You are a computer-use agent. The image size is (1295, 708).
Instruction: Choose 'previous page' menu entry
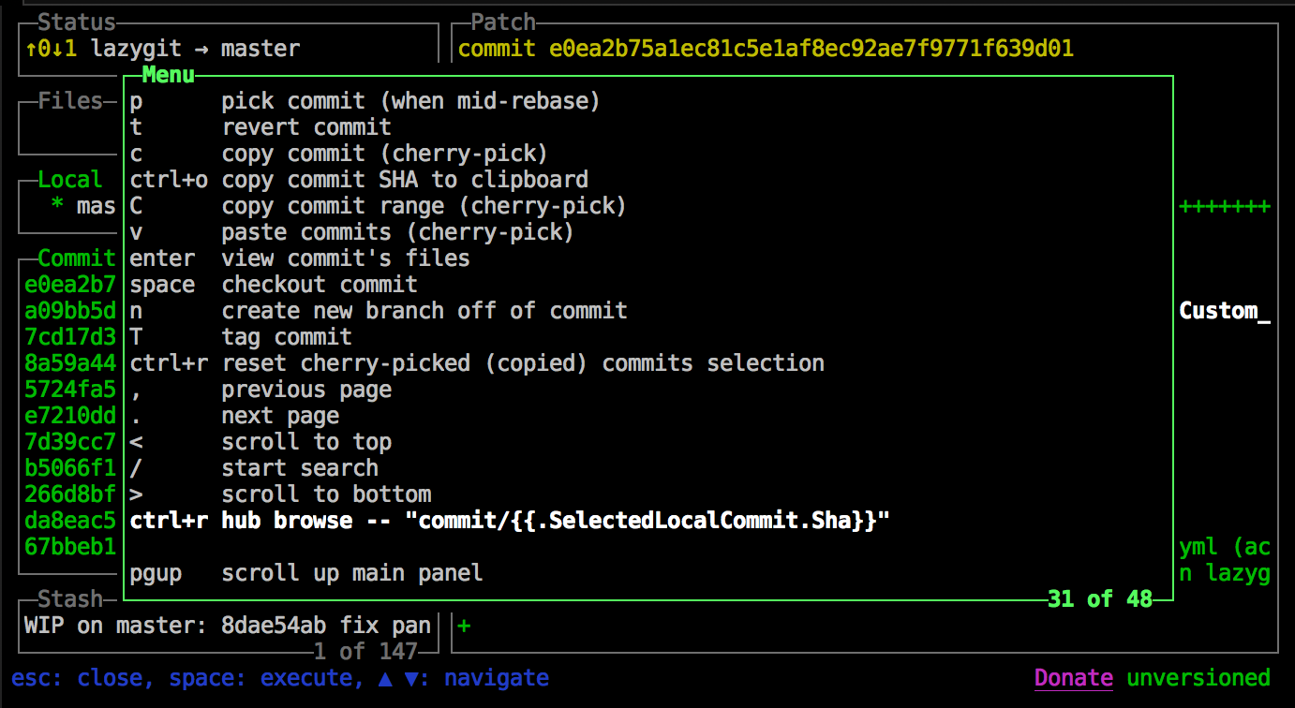(x=648, y=389)
